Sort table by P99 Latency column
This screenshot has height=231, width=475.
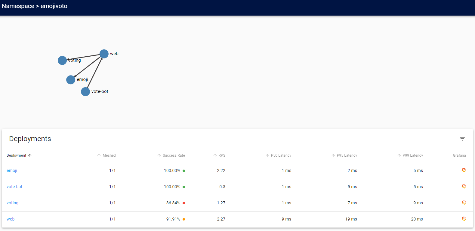(410, 155)
